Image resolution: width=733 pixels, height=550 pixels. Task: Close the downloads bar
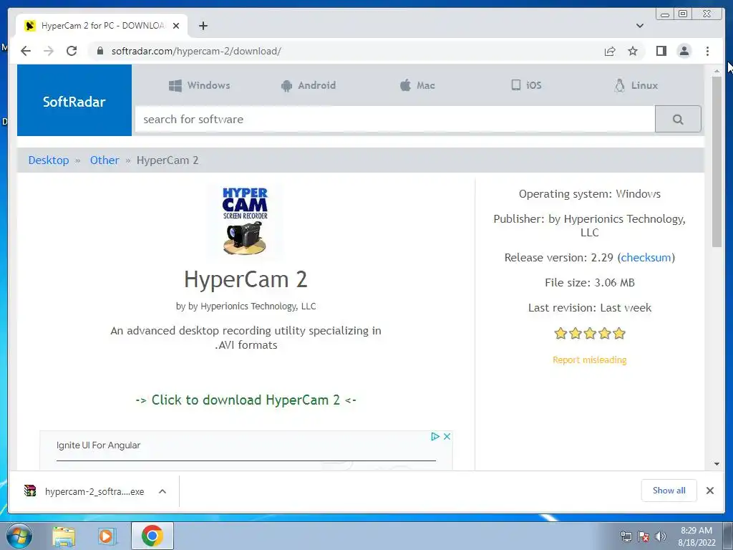coord(709,490)
